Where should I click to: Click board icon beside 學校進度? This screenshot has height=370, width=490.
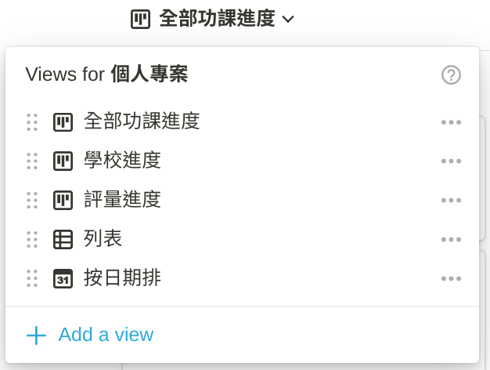pos(63,161)
